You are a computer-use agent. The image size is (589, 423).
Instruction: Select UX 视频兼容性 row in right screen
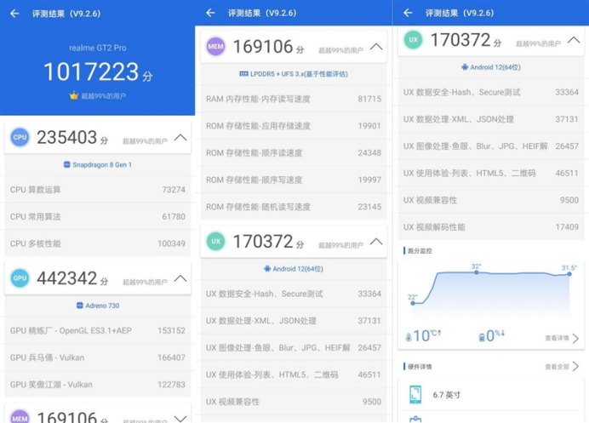(491, 200)
